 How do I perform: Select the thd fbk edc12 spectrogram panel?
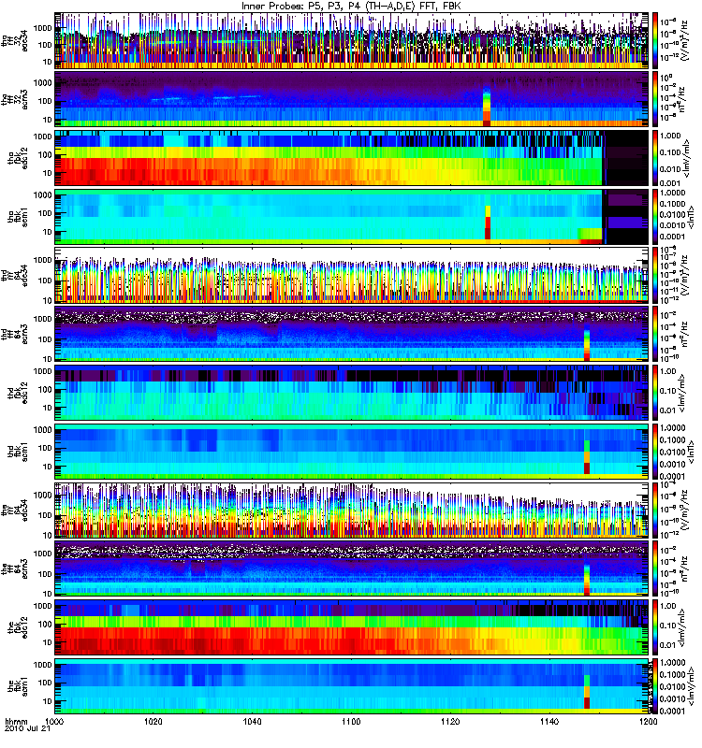[x=352, y=393]
